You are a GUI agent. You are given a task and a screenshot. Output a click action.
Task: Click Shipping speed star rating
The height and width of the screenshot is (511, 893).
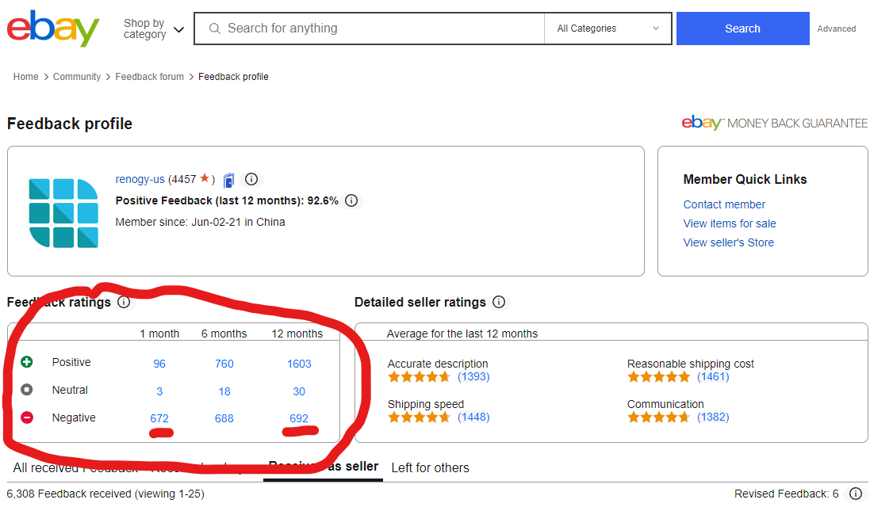pyautogui.click(x=420, y=417)
